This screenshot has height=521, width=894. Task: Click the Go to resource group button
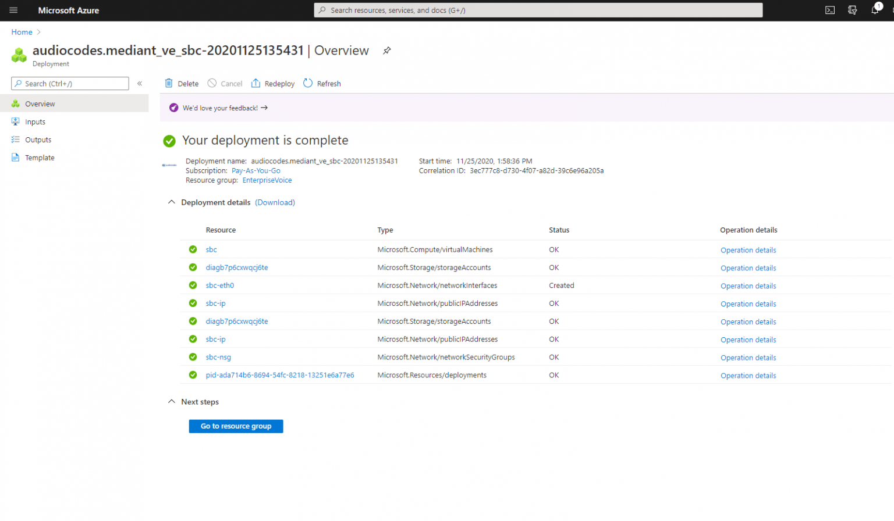pyautogui.click(x=236, y=426)
